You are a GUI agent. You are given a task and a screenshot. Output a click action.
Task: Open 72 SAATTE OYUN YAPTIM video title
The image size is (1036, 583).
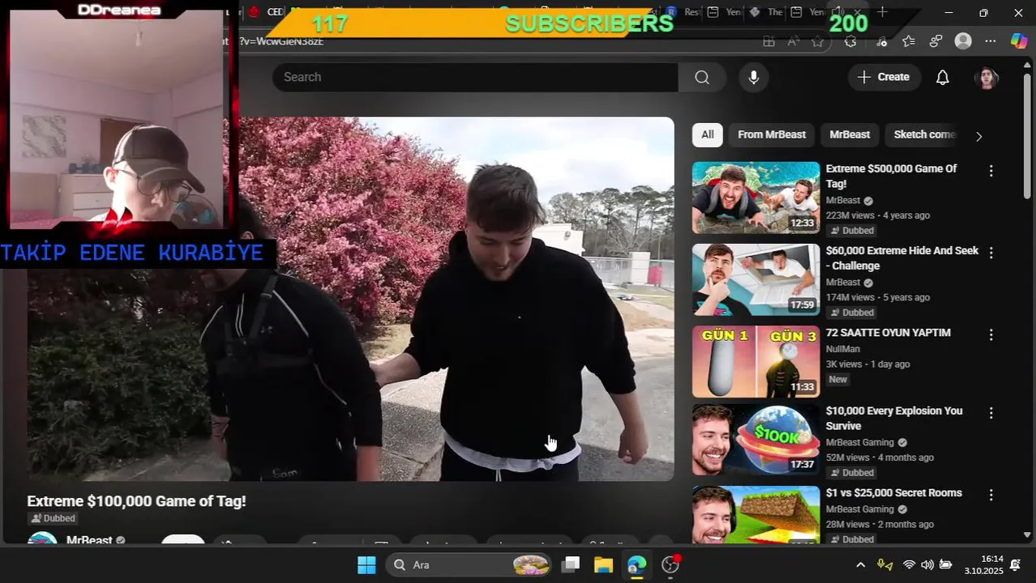888,333
